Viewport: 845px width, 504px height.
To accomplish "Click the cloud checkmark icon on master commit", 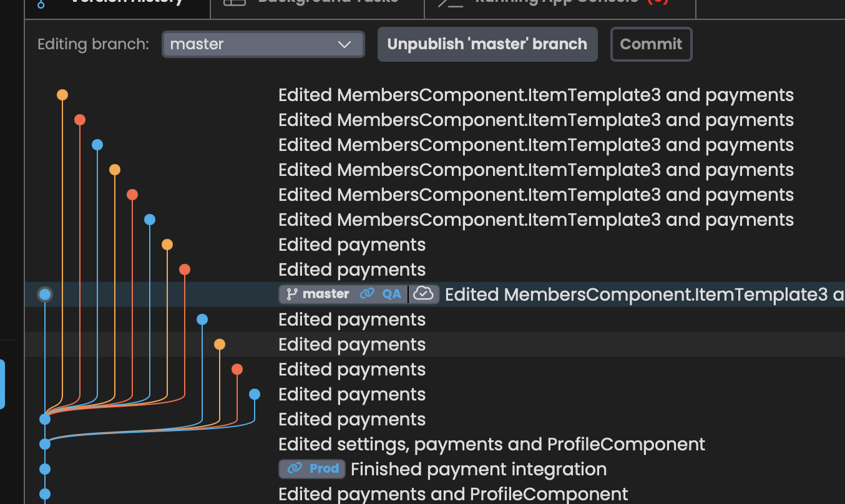I will 424,294.
